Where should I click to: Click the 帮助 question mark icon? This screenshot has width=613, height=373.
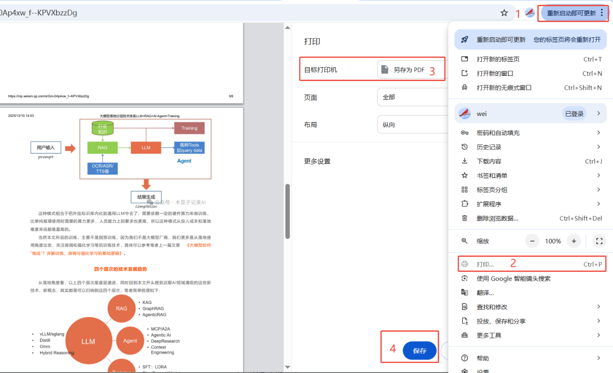464,358
